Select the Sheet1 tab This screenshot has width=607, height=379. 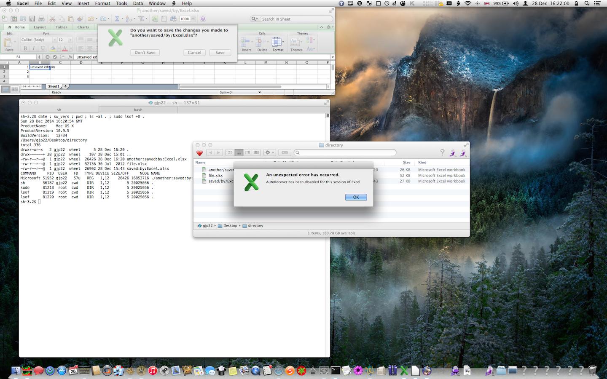coord(54,86)
